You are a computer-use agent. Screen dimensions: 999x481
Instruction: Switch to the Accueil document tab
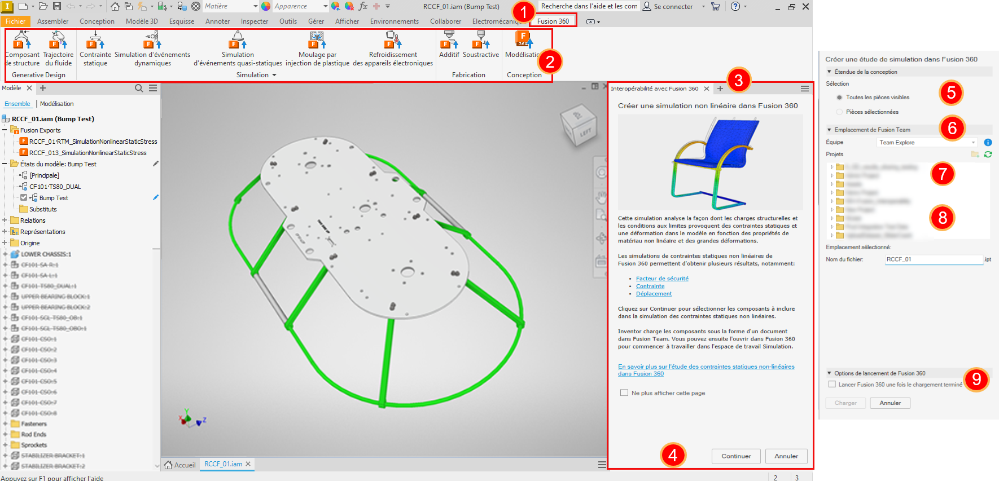point(180,465)
